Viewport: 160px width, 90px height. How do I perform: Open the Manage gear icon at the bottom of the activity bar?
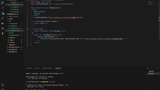click(x=2, y=89)
